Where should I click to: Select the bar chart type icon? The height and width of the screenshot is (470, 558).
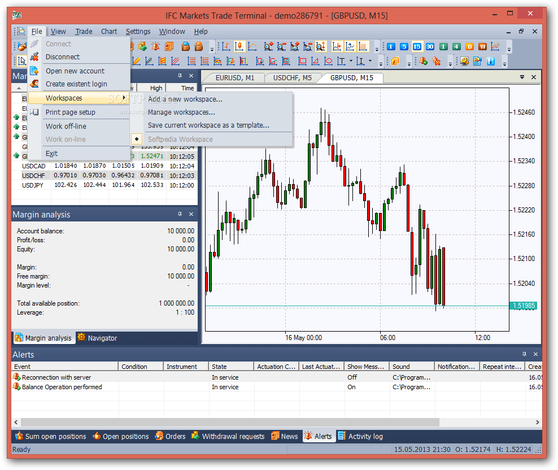tap(225, 47)
